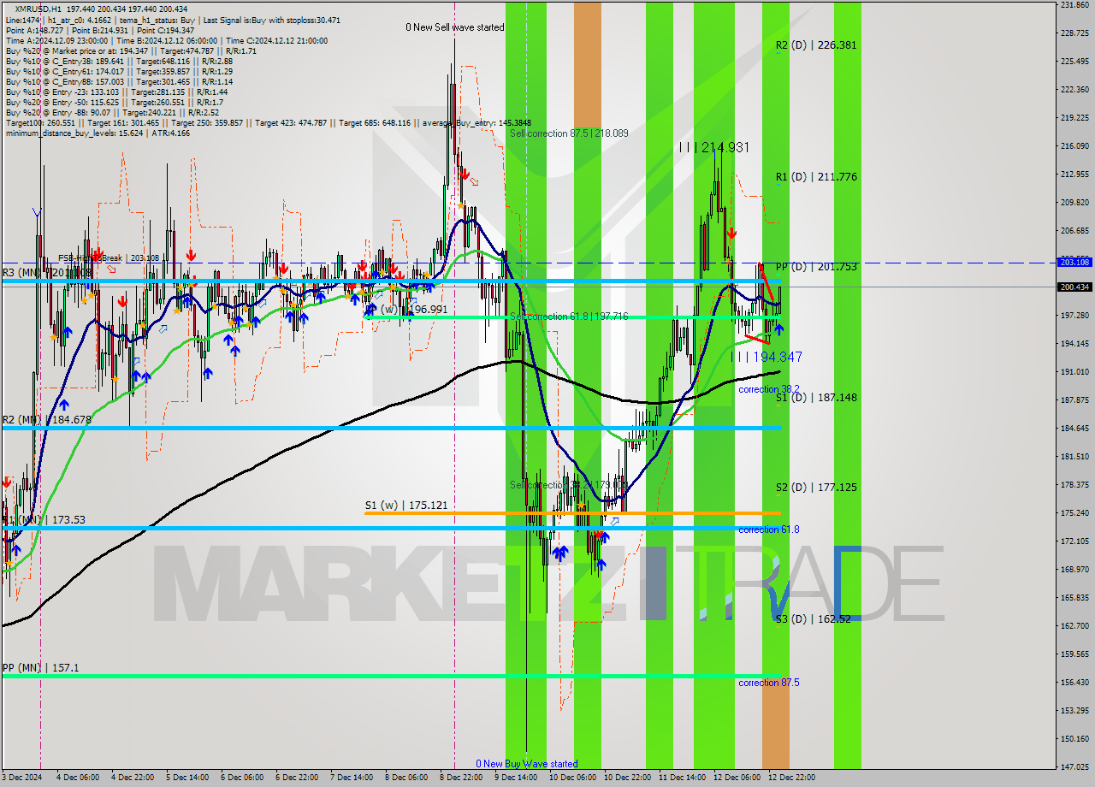
Task: Click the 203.108 price tag on axis
Action: [1074, 262]
